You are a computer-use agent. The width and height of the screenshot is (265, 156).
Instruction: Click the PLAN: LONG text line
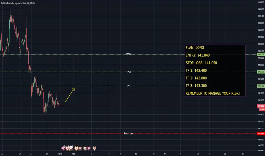pyautogui.click(x=195, y=48)
